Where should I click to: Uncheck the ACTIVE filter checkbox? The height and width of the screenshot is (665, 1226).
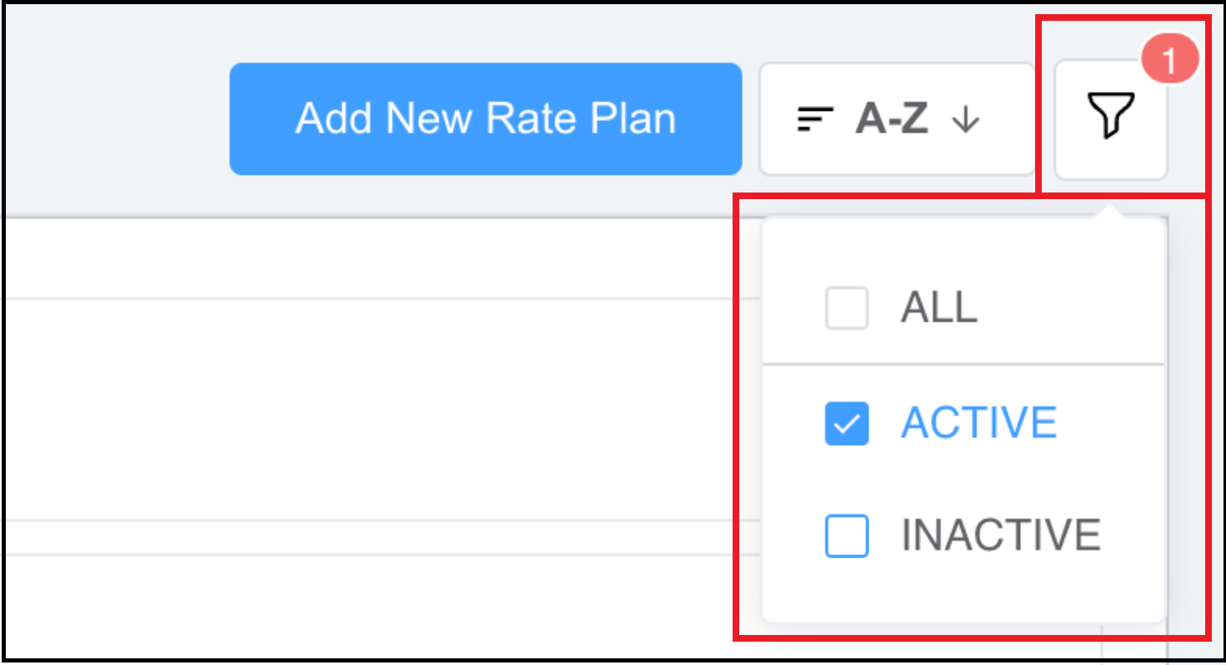coord(847,423)
